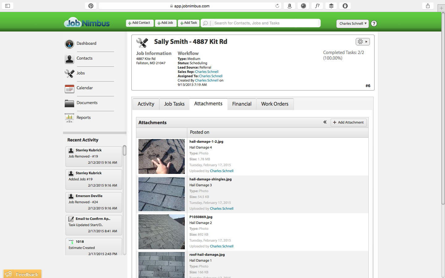Click the Assigned To Charles Schnell link
Viewport: 445px width, 278px height.
point(211,76)
